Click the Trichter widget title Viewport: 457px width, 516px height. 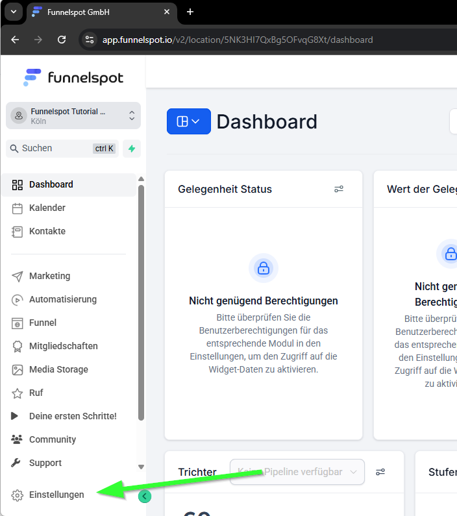point(197,472)
